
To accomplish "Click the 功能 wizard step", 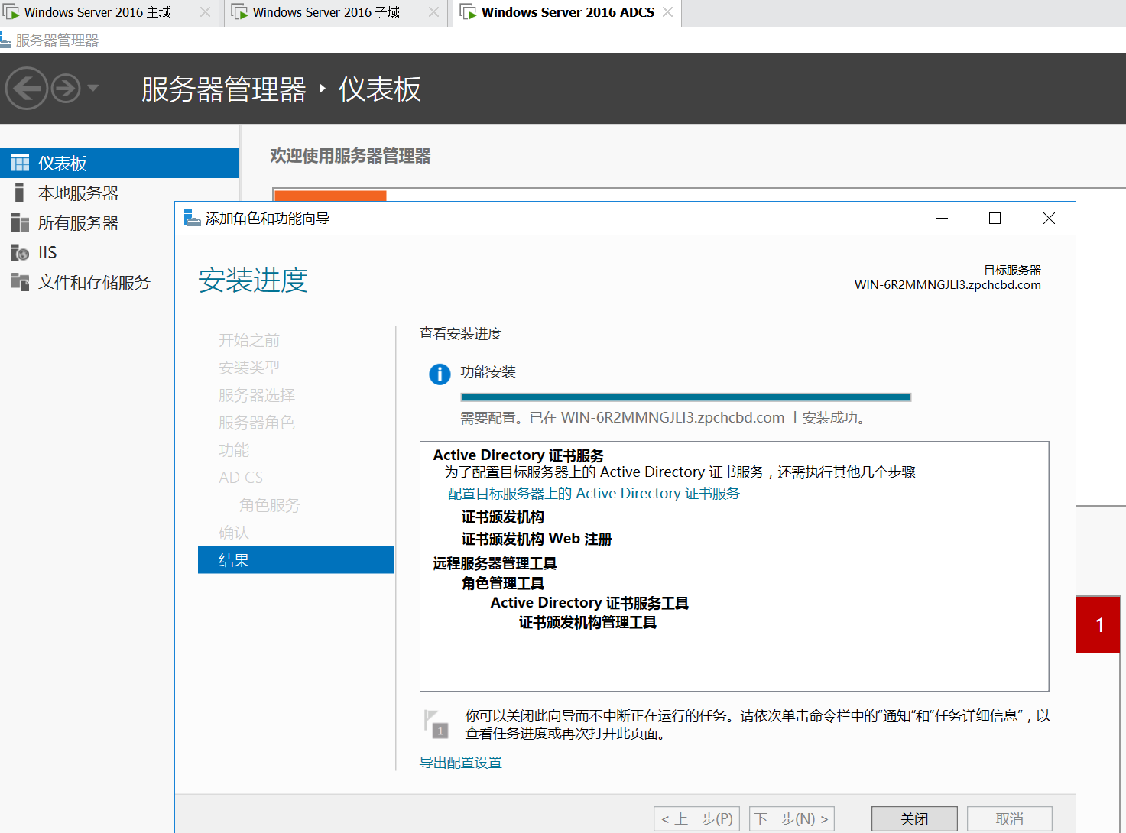I will [x=234, y=450].
